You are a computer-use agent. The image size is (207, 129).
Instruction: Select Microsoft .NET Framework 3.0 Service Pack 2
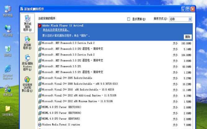pos(115,55)
